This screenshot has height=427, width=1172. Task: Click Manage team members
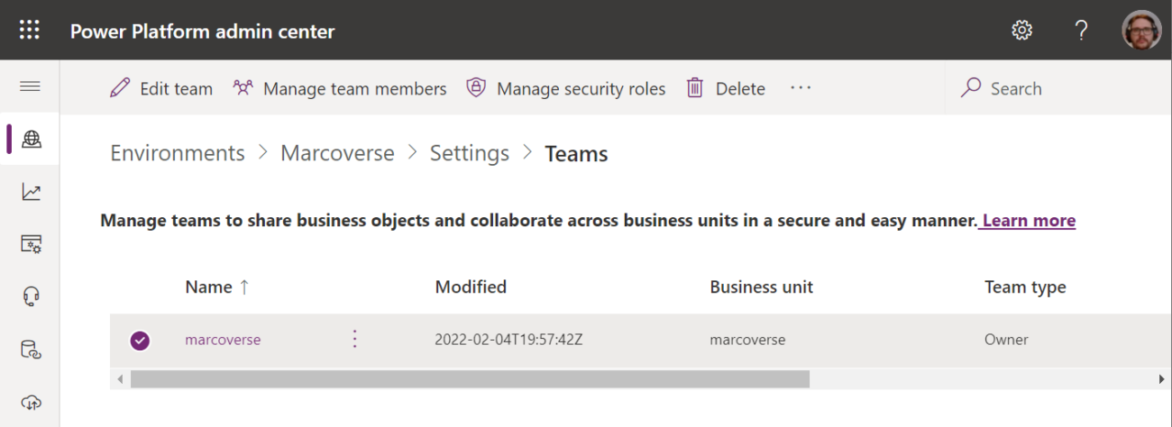[x=340, y=88]
